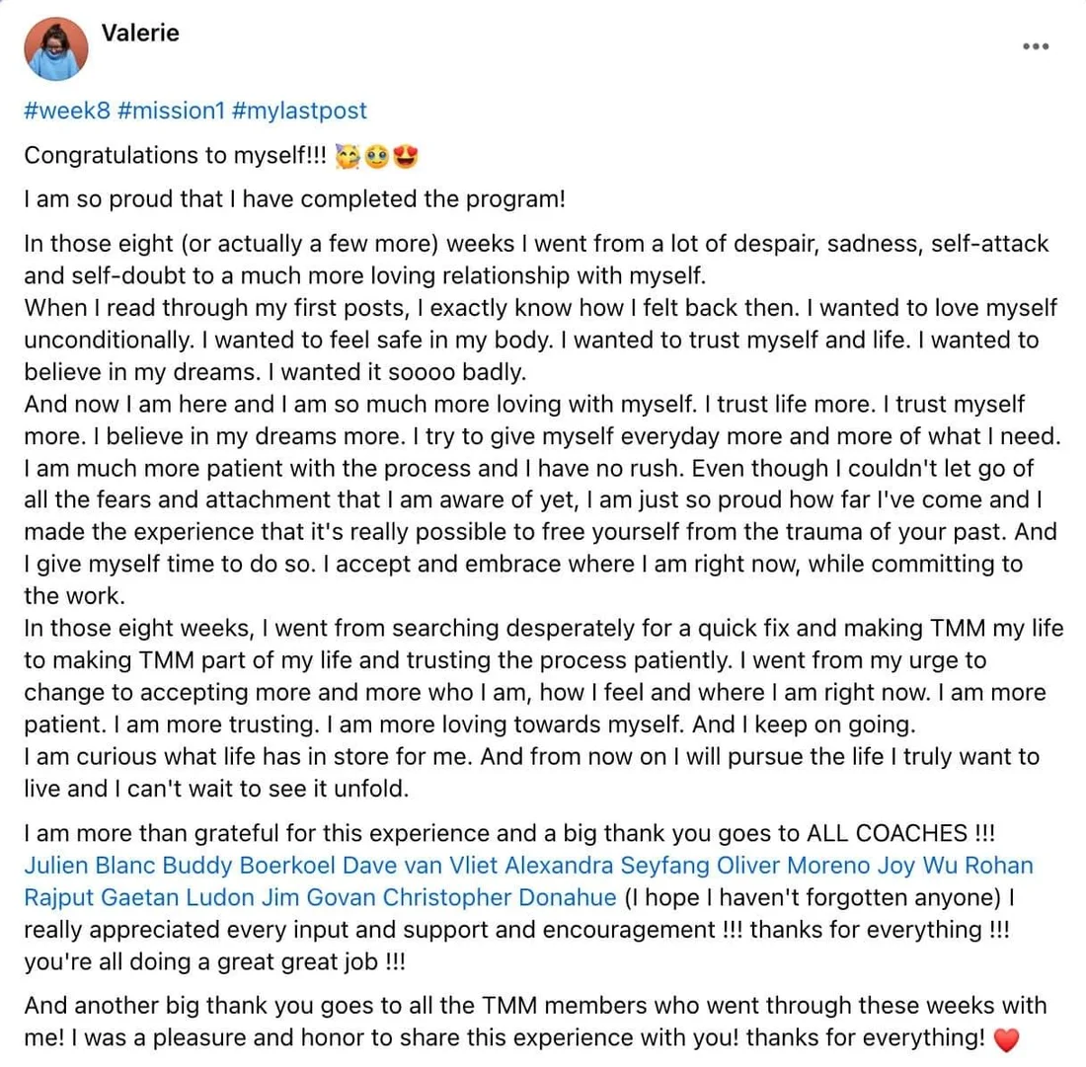Open tagged profile Oliver Moreno
Image resolution: width=1086 pixels, height=1067 pixels.
tap(793, 866)
